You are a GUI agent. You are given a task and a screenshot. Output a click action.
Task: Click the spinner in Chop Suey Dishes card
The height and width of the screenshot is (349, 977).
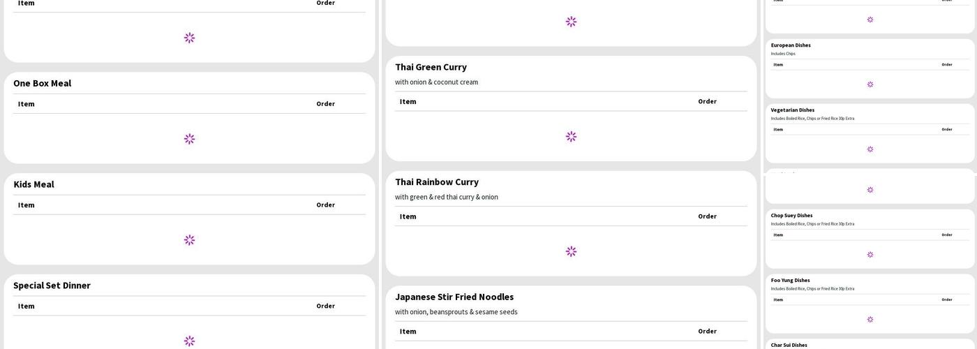point(870,255)
